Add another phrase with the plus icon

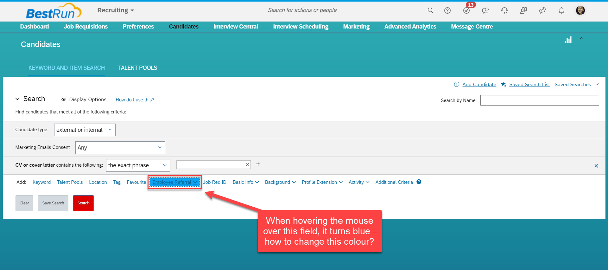tap(258, 164)
